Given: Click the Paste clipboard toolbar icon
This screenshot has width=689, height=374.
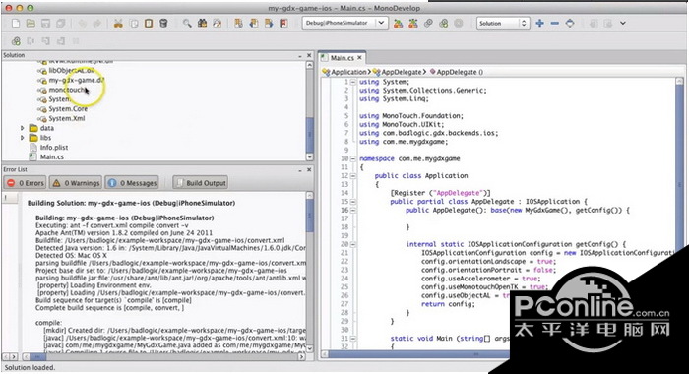Looking at the screenshot, I should click(x=149, y=24).
